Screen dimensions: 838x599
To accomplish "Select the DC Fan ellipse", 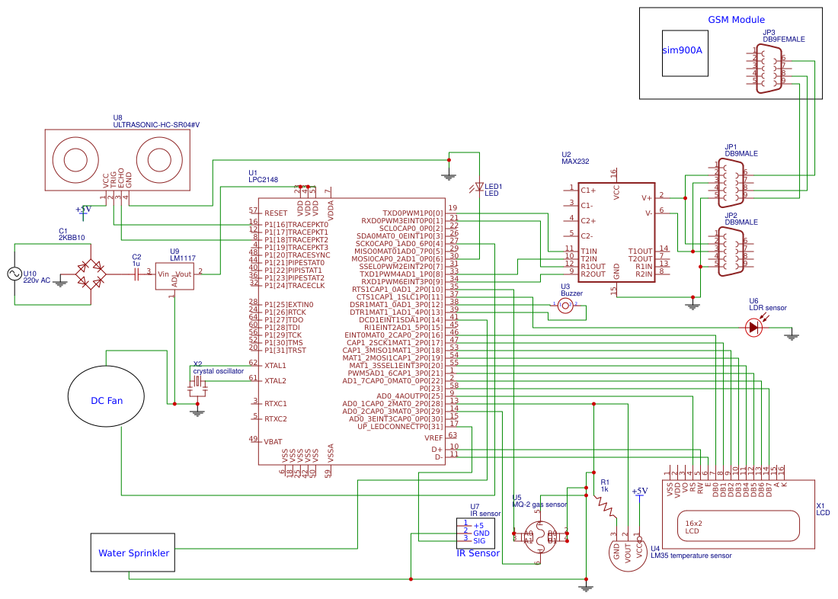I will 107,396.
